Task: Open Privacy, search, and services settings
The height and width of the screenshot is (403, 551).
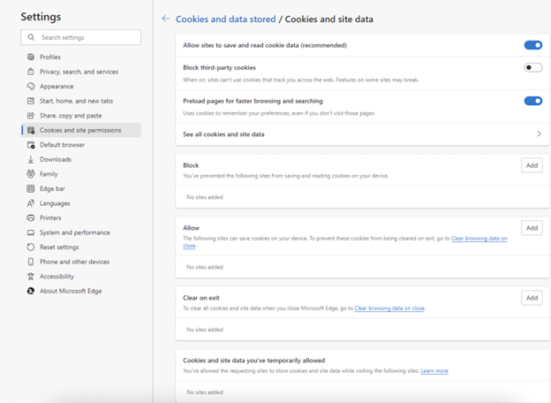Action: (x=79, y=72)
